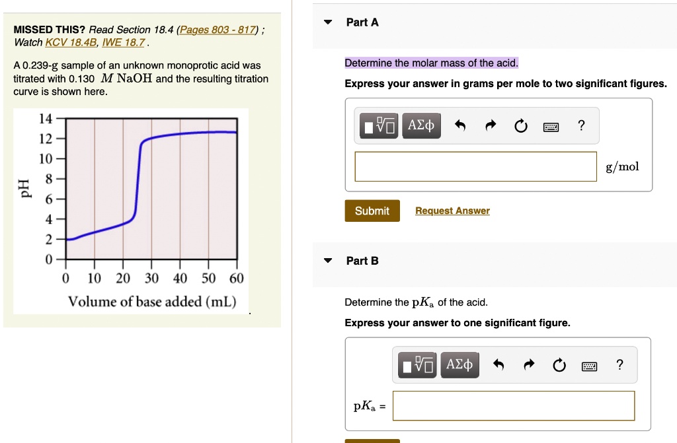Insert Greek symbols using ΑΣφ in Part A
The width and height of the screenshot is (677, 443).
(421, 125)
